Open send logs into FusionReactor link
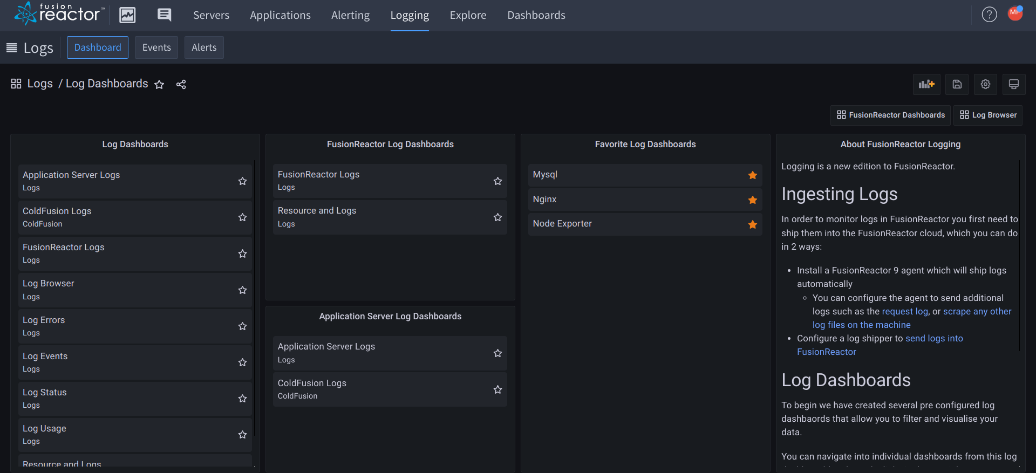1036x473 pixels. (x=880, y=345)
